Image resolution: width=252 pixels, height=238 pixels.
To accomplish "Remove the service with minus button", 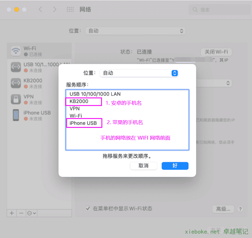I will [x=21, y=213].
